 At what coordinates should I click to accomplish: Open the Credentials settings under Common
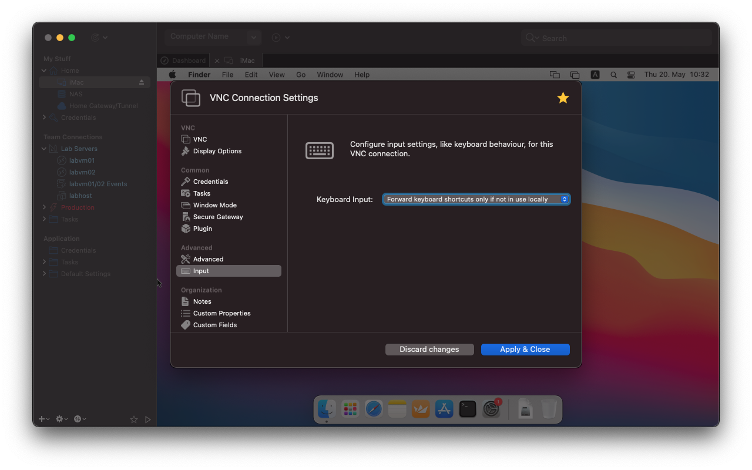click(210, 182)
